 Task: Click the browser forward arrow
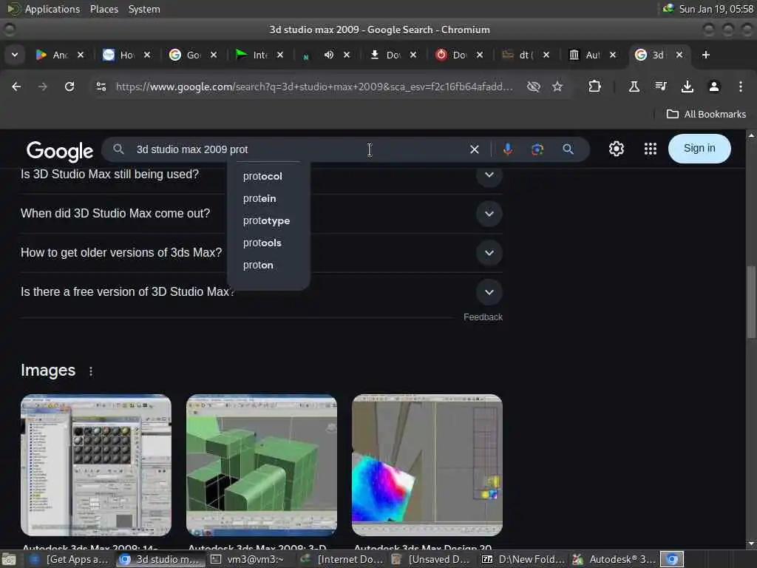(43, 87)
